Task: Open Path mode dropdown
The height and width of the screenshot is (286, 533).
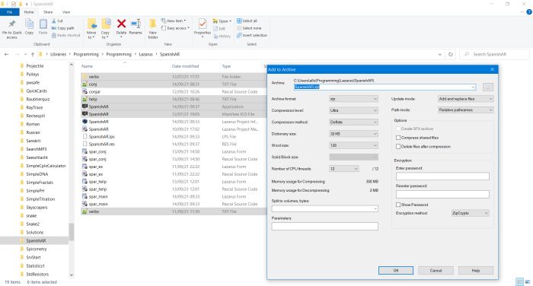Action: [x=465, y=110]
